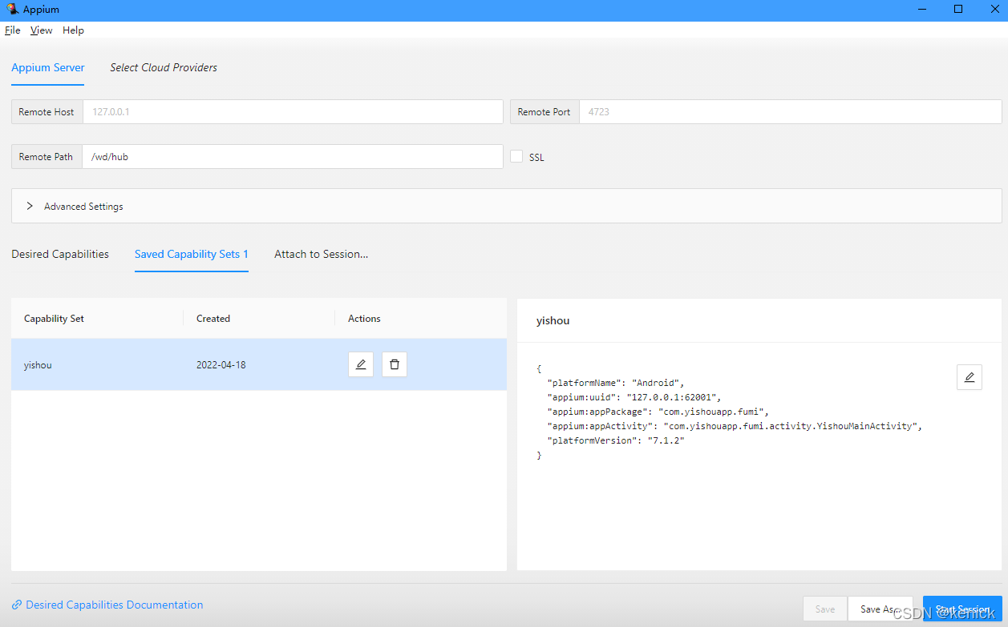This screenshot has height=627, width=1008.
Task: Enable the SSL checkbox
Action: pos(516,156)
